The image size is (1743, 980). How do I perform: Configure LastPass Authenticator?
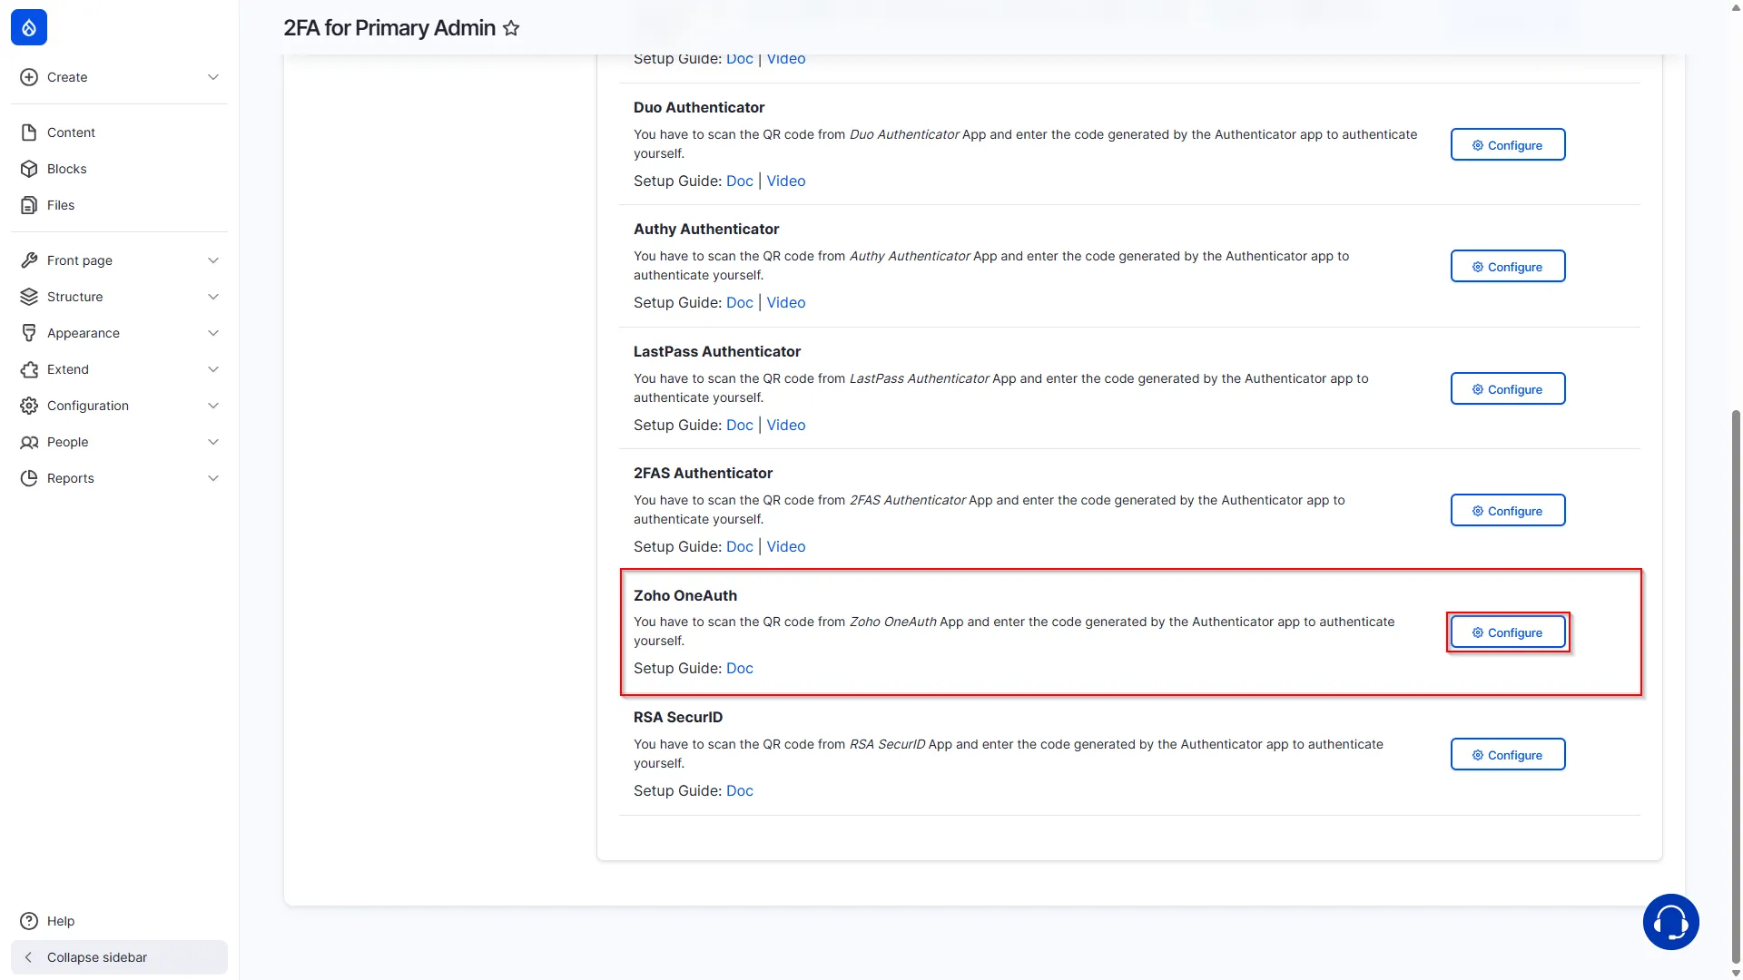click(1507, 389)
